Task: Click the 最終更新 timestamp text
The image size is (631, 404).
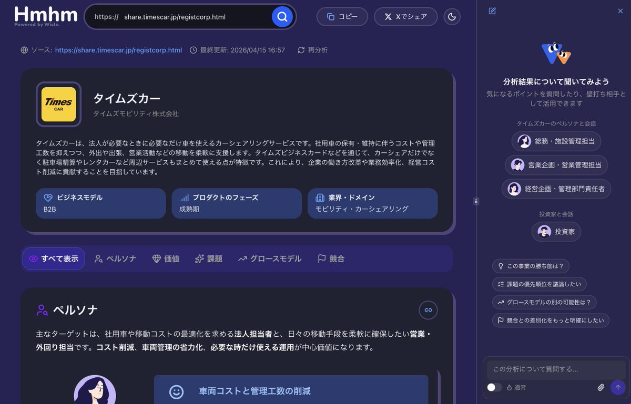Action: tap(242, 50)
